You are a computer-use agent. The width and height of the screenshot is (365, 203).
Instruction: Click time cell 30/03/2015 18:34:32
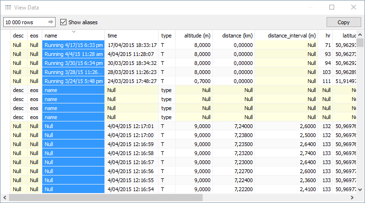click(131, 63)
